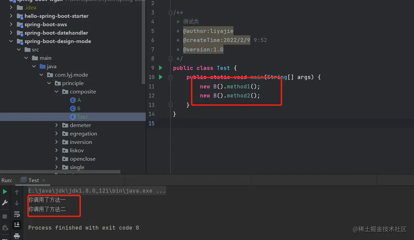Click line number 15 in gutter

pos(152,123)
